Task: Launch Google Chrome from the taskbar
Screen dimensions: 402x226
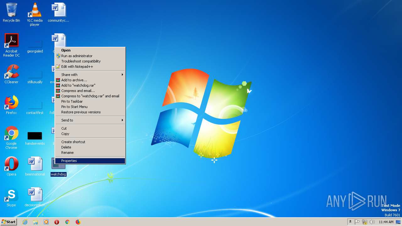Action: click(x=67, y=222)
